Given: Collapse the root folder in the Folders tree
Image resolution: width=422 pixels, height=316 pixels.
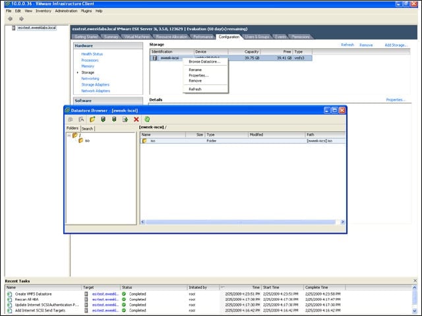Looking at the screenshot, I should tap(69, 135).
